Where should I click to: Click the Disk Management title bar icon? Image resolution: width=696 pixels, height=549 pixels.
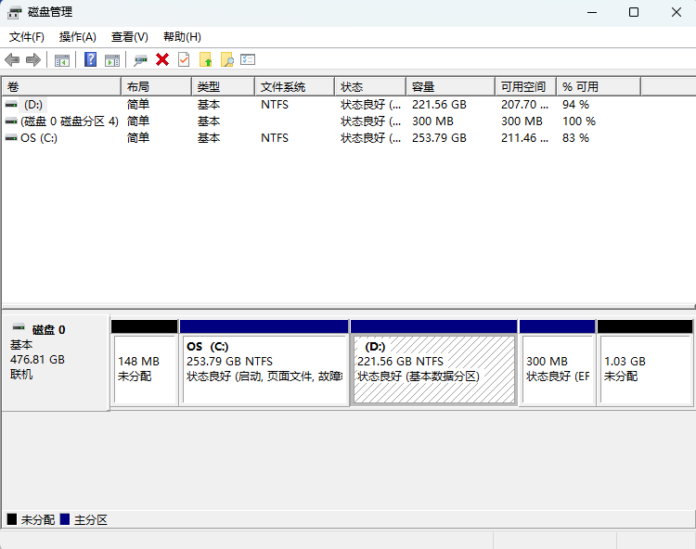coord(14,12)
